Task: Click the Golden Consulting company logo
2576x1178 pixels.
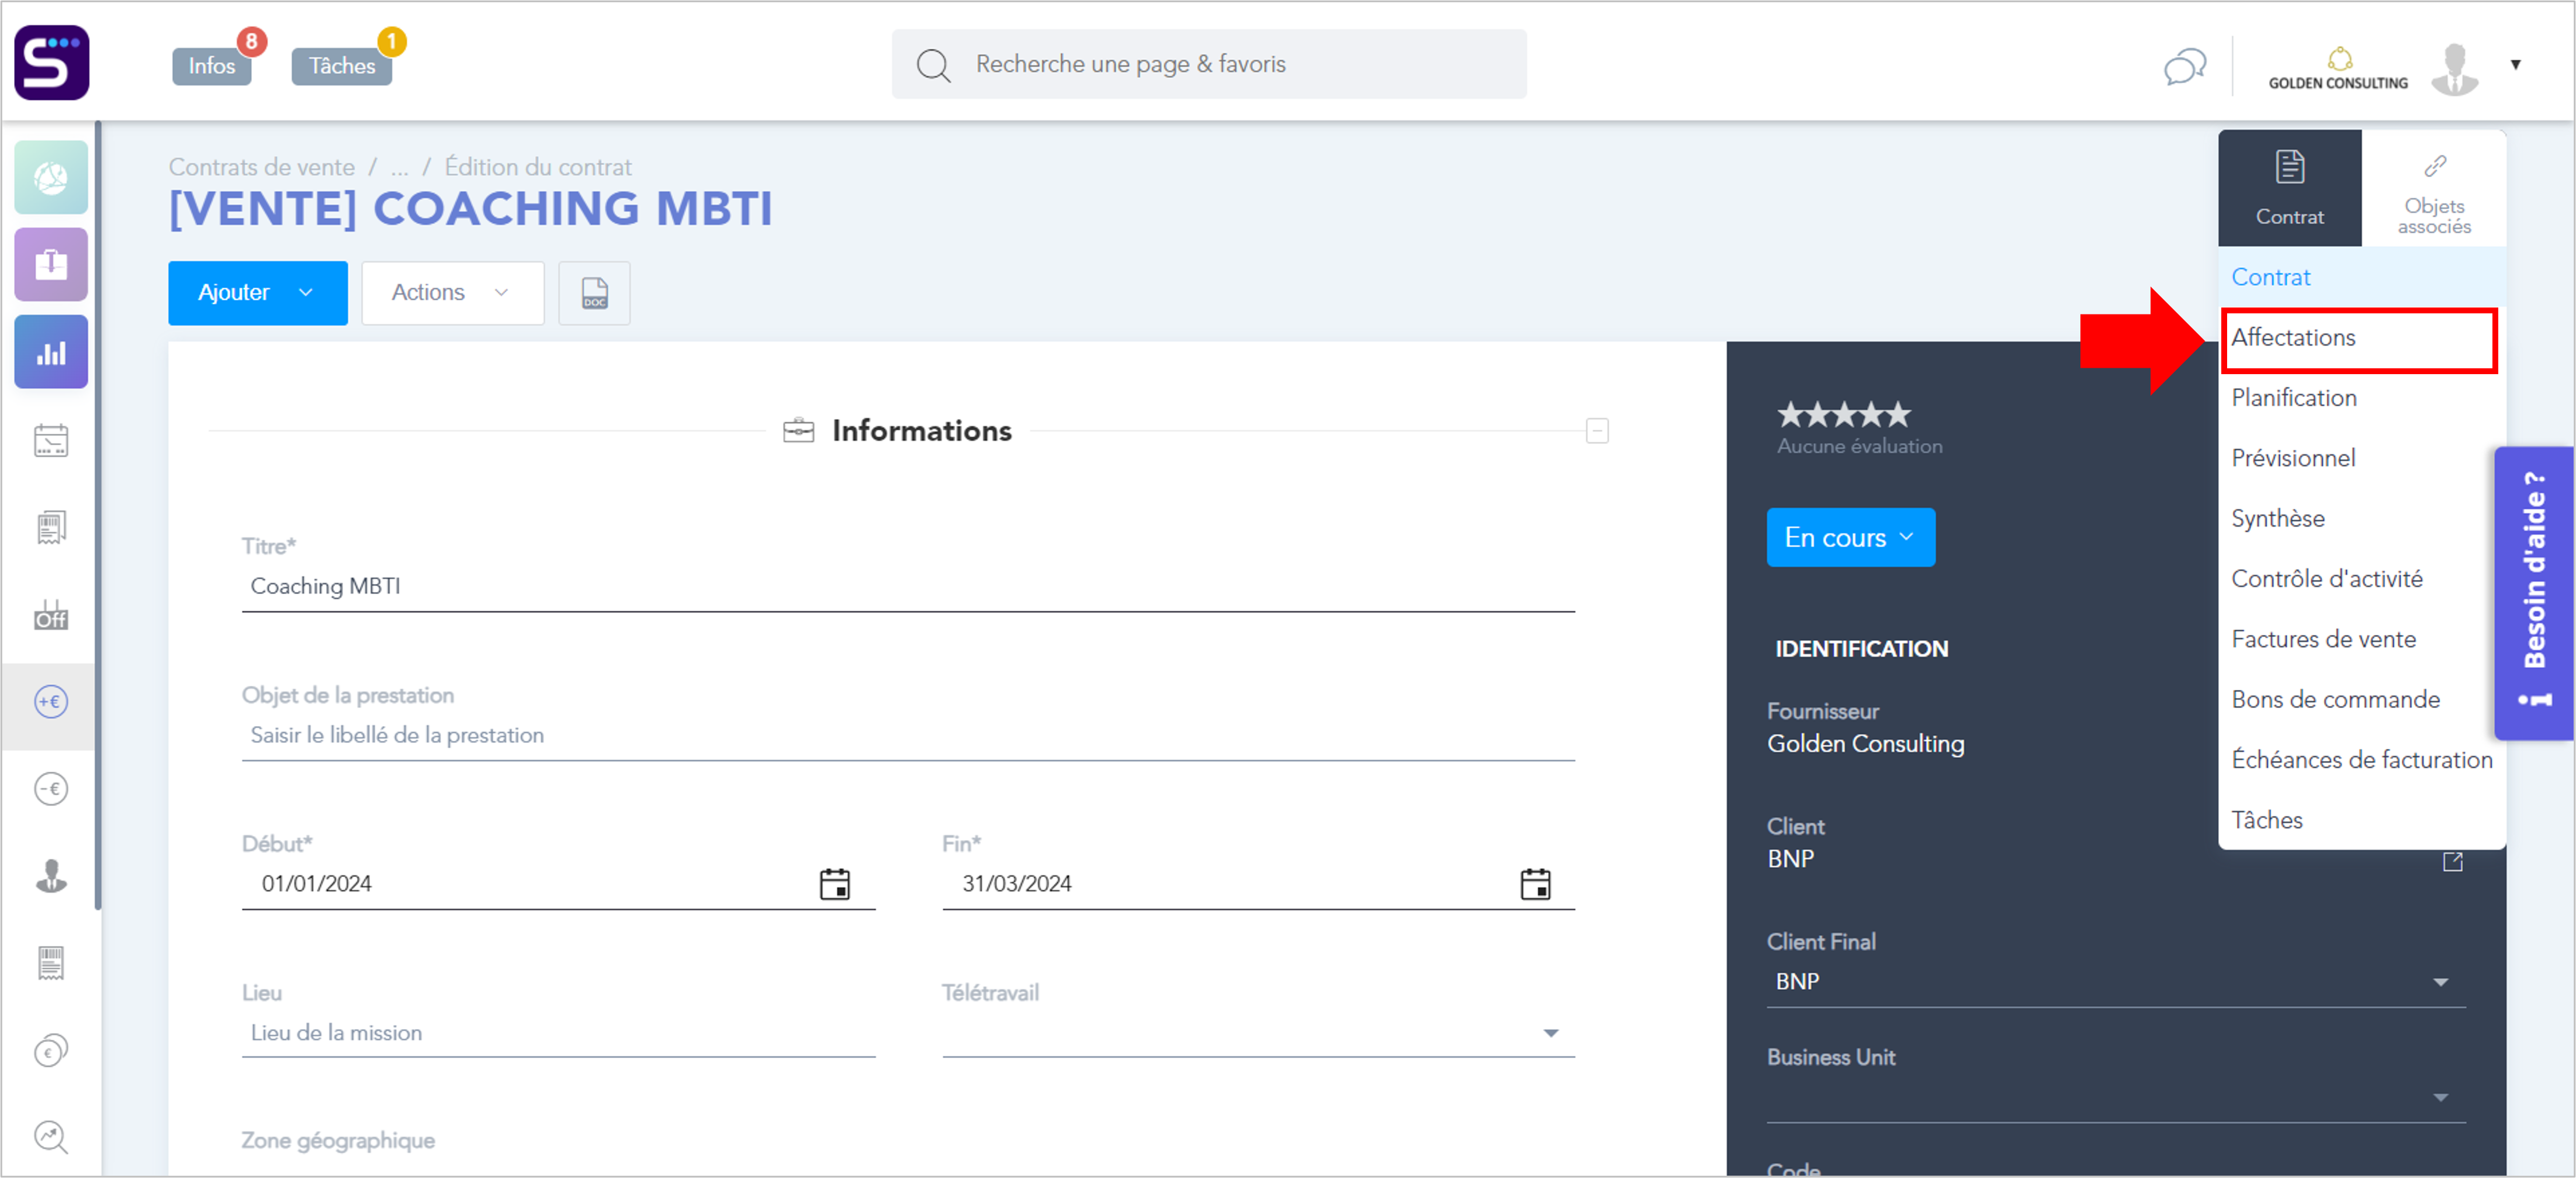Action: point(2338,68)
